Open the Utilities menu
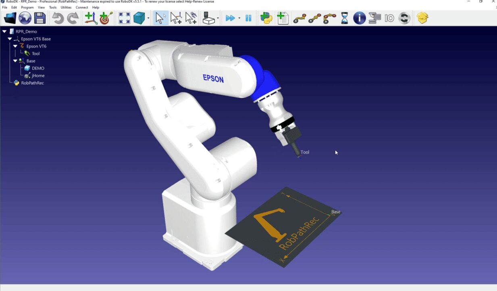The image size is (497, 291). [66, 7]
